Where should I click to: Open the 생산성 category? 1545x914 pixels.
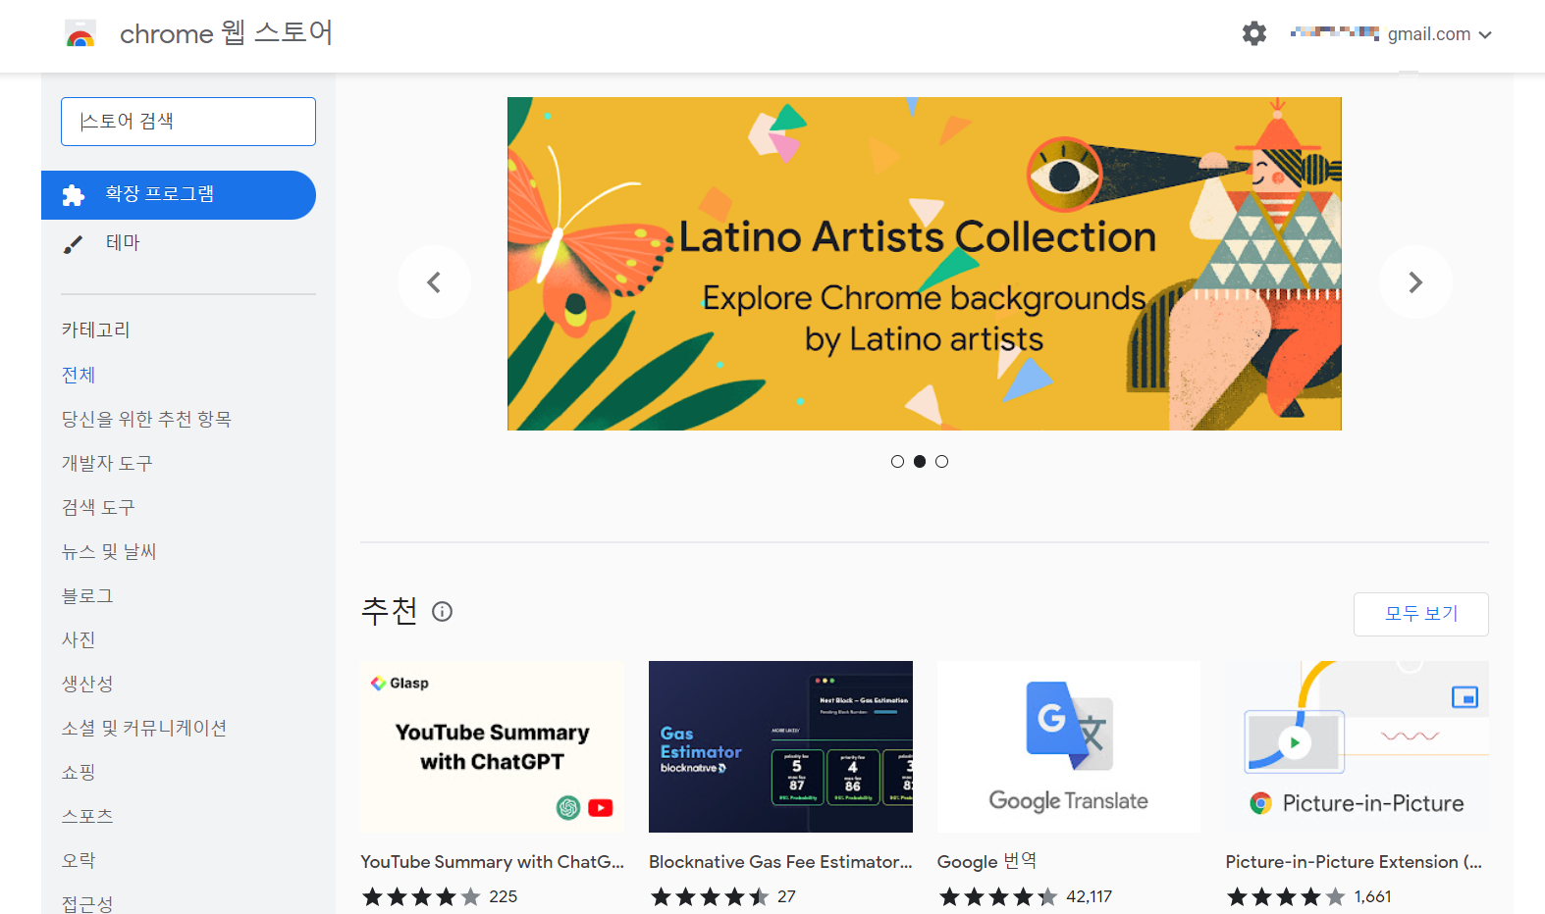pos(87,684)
